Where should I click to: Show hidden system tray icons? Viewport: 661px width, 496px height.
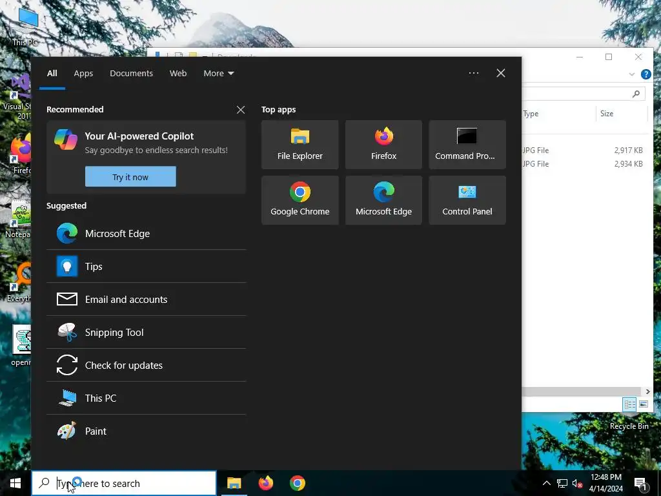[x=546, y=483]
